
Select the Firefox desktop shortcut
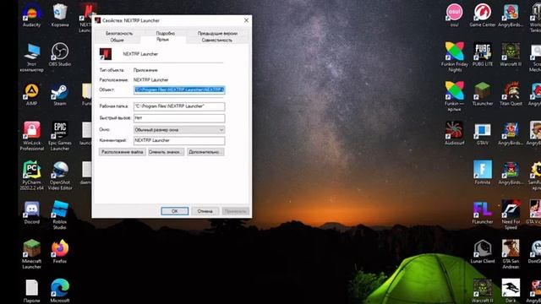click(60, 252)
